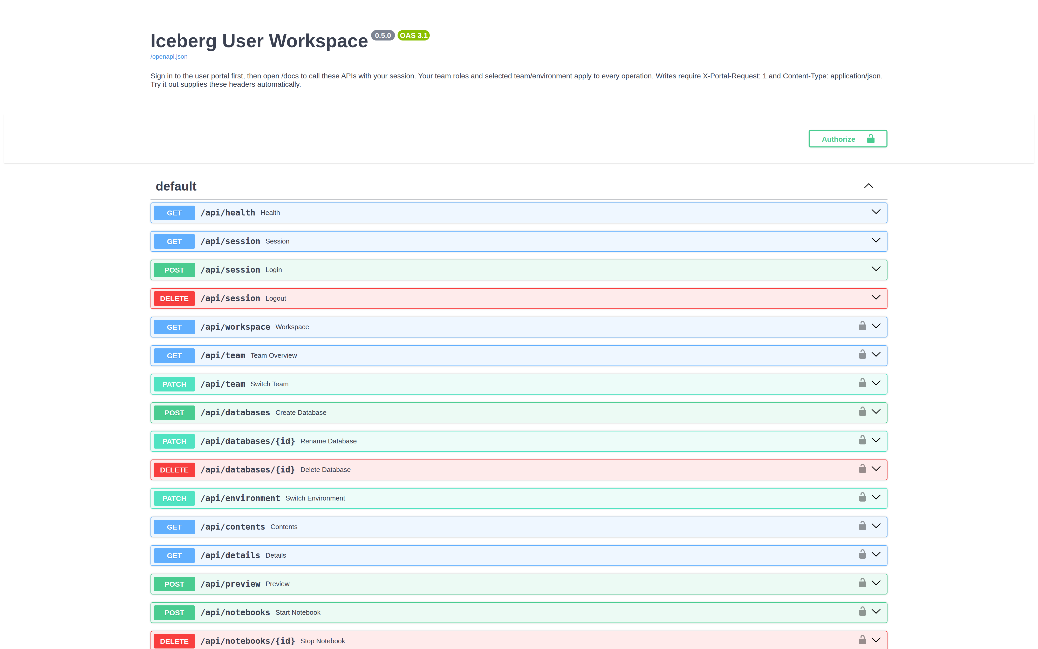Image resolution: width=1038 pixels, height=649 pixels.
Task: Click the /api/databases path on Create Database
Action: click(235, 413)
